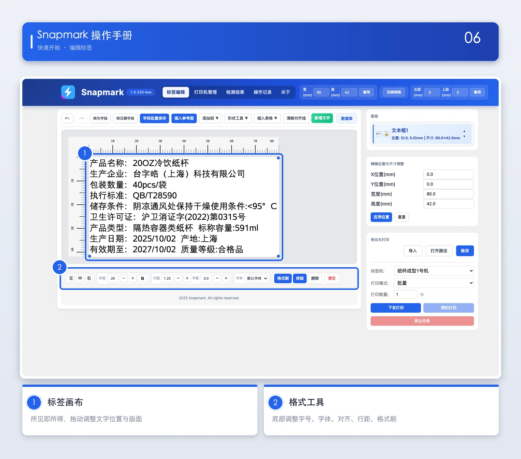521x459 pixels.
Task: Click the green 新增文字 button
Action: click(322, 118)
